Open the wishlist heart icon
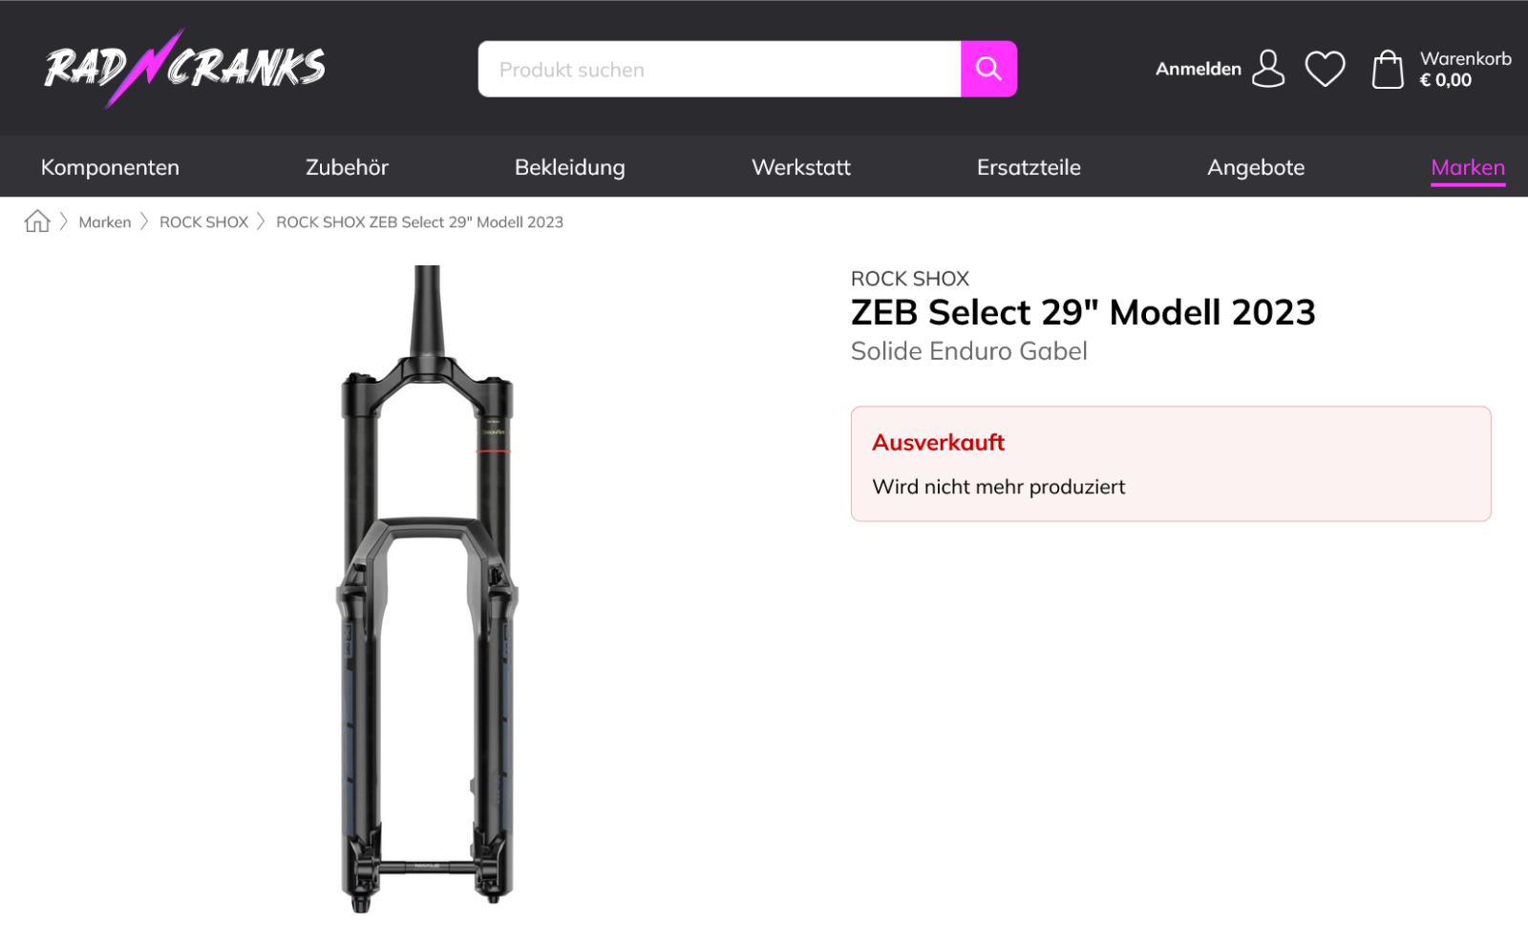The height and width of the screenshot is (943, 1528). click(1325, 69)
